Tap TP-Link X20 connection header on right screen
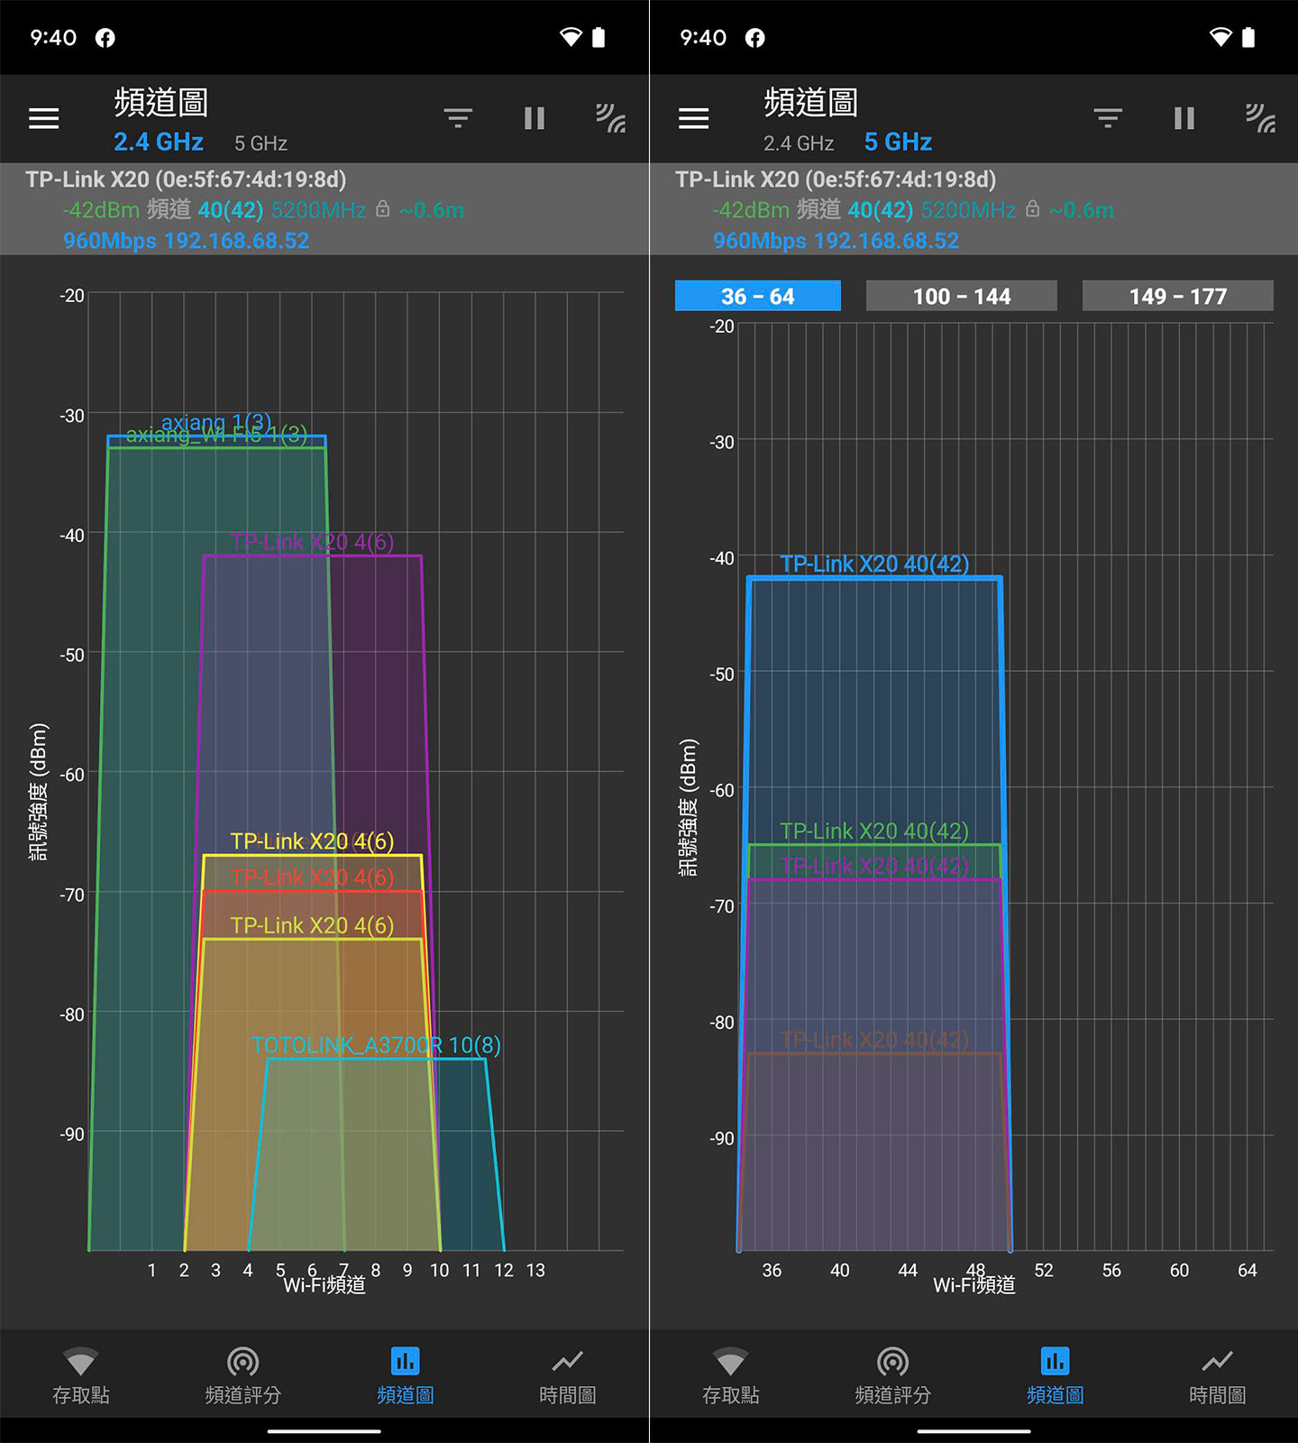This screenshot has height=1443, width=1298. 974,209
